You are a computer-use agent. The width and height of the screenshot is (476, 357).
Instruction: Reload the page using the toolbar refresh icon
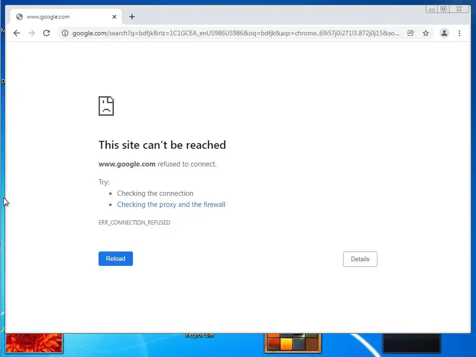coord(46,33)
